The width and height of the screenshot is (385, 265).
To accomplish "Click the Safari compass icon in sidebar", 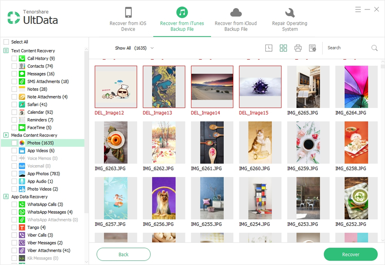I will [22, 105].
